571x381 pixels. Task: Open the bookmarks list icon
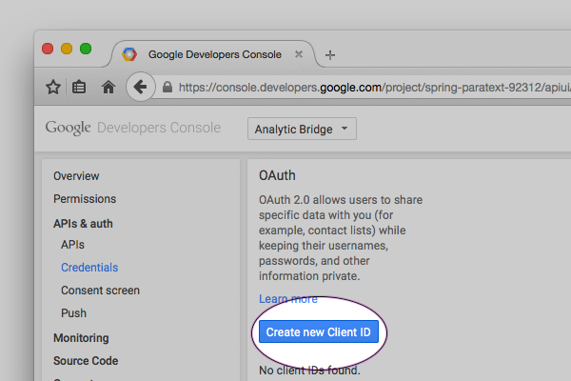tap(79, 88)
